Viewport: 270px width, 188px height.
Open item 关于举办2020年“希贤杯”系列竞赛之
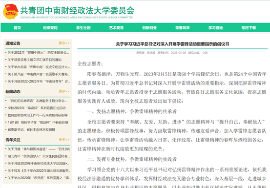(39, 178)
